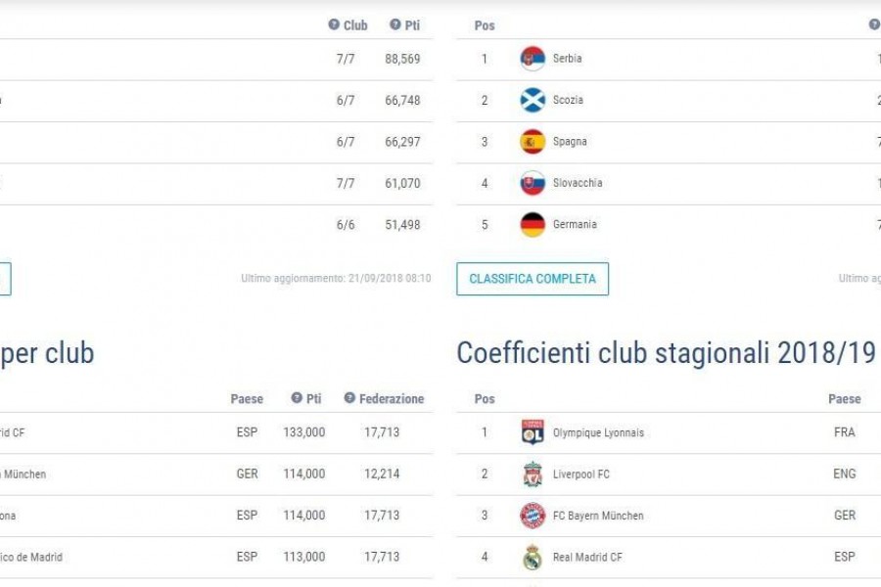Click the Olympique Lyonnais crest

(533, 432)
